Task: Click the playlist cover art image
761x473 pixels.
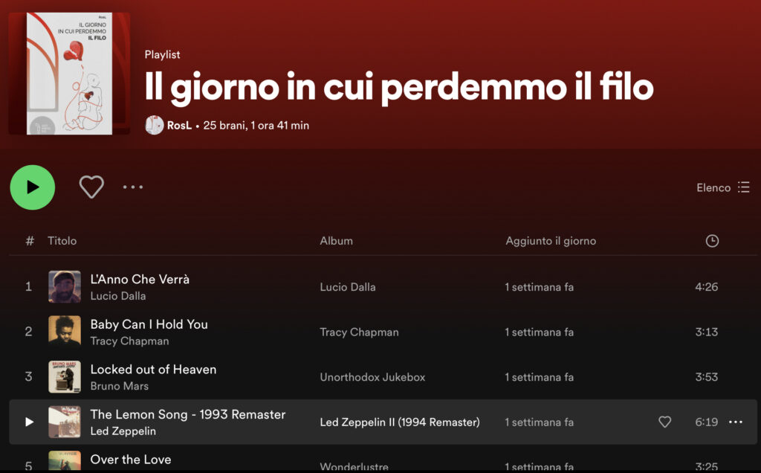Action: [x=69, y=74]
